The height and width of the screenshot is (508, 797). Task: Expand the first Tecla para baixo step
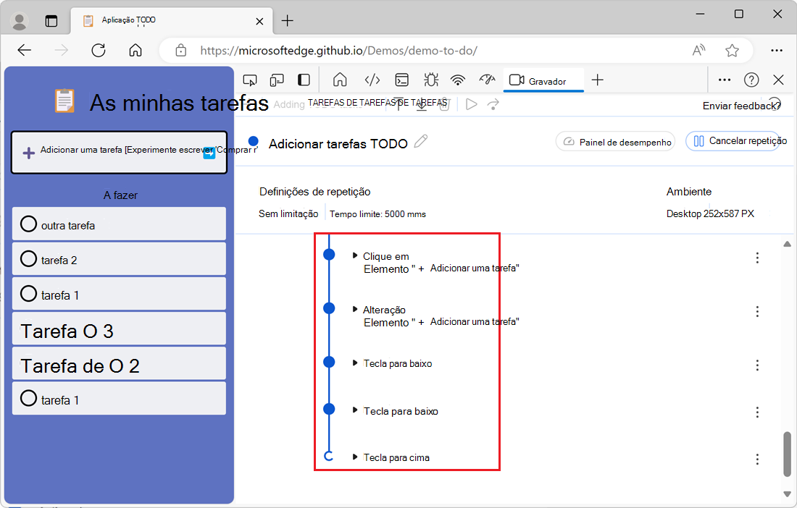354,363
